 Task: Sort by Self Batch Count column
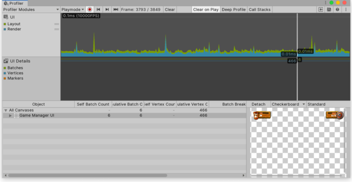tap(93, 104)
